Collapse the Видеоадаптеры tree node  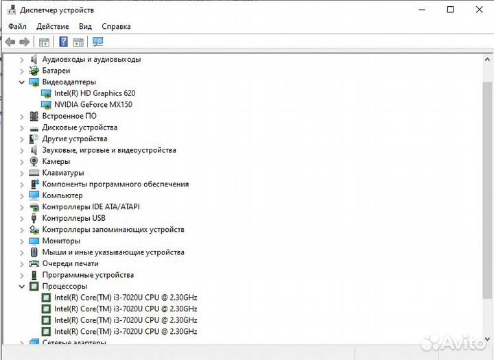22,82
